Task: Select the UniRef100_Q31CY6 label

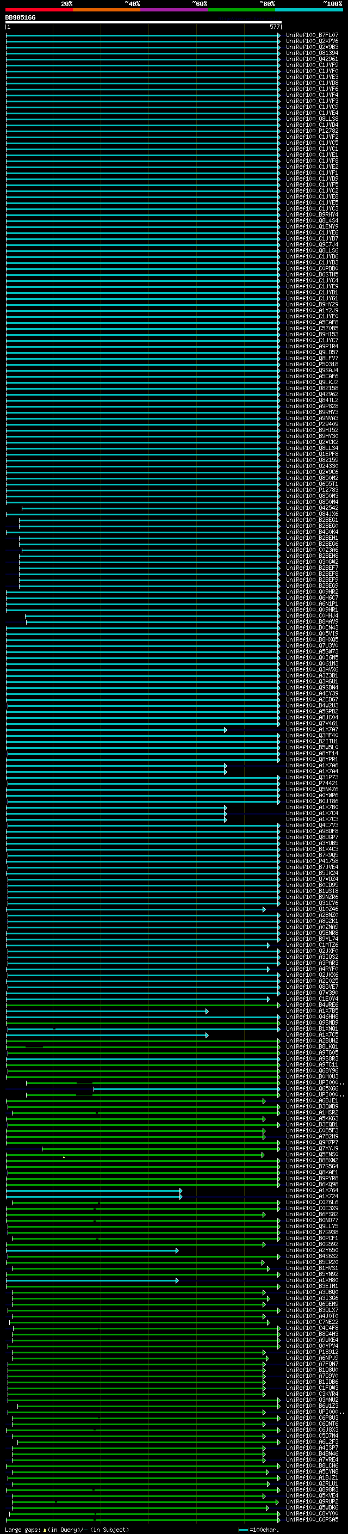Action: coord(312,903)
